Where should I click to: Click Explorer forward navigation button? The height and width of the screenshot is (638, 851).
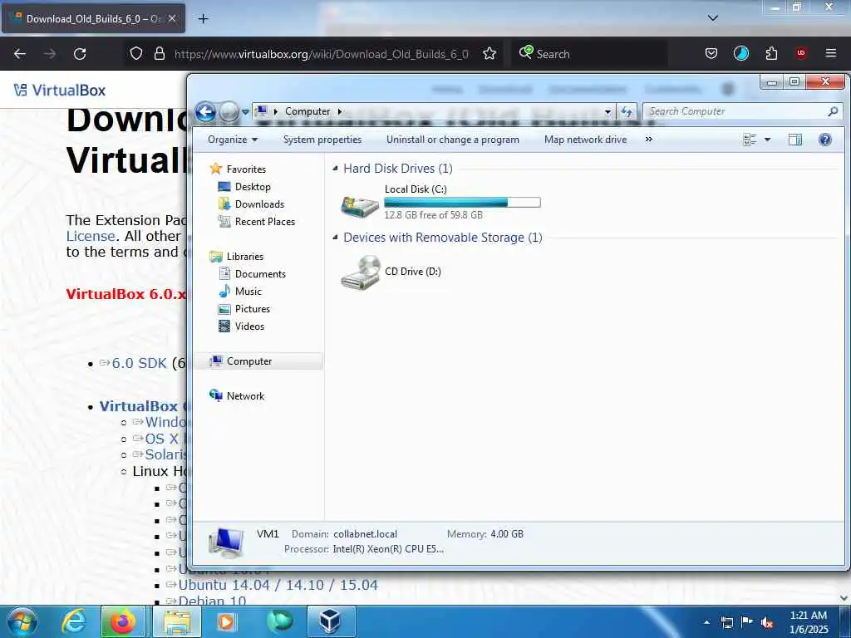click(x=229, y=112)
